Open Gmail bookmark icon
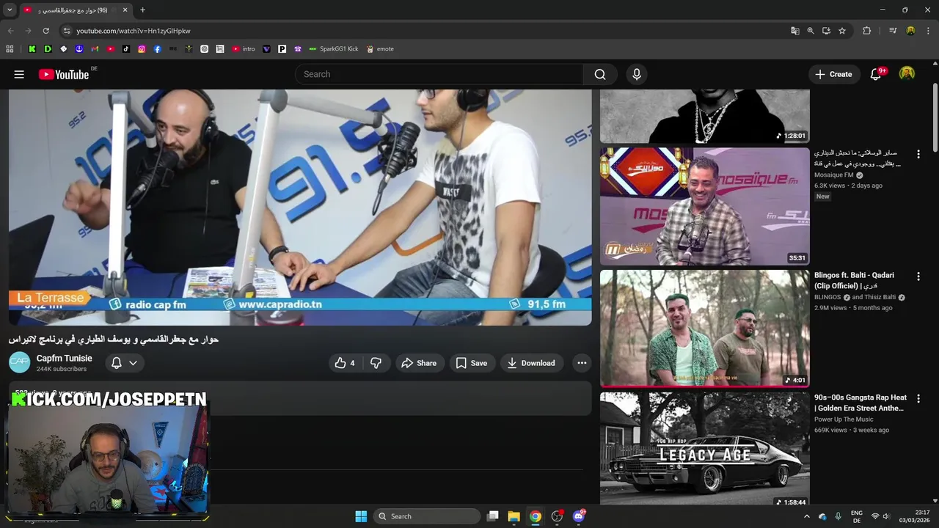The width and height of the screenshot is (939, 528). [x=95, y=49]
